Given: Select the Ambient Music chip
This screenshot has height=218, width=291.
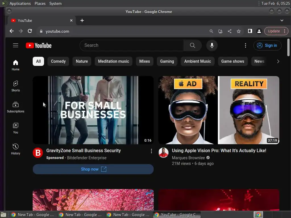Looking at the screenshot, I should coord(198,61).
